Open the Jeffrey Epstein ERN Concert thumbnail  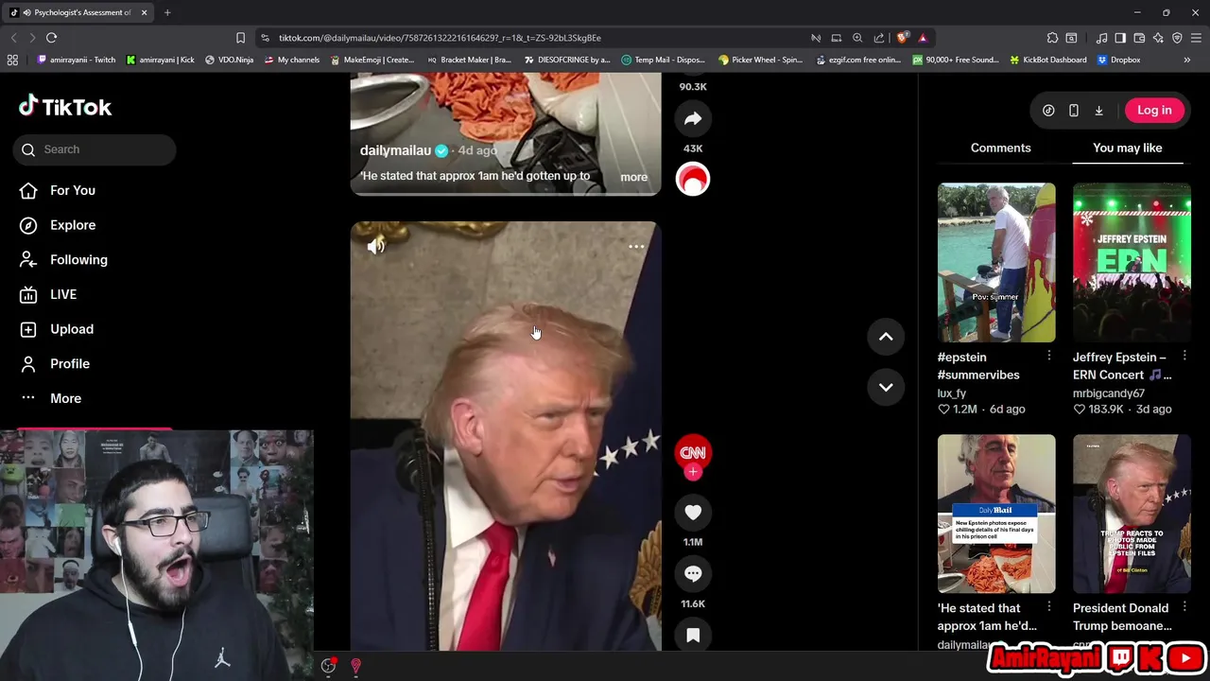pyautogui.click(x=1132, y=263)
